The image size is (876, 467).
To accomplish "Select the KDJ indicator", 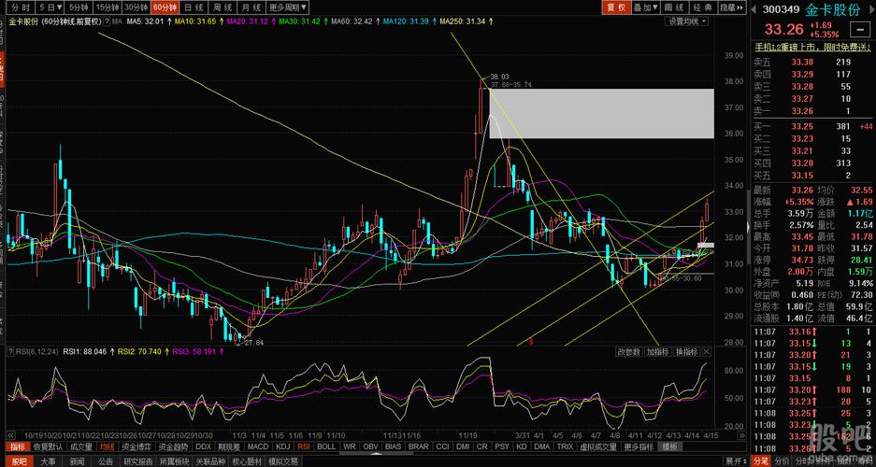I will (x=284, y=446).
